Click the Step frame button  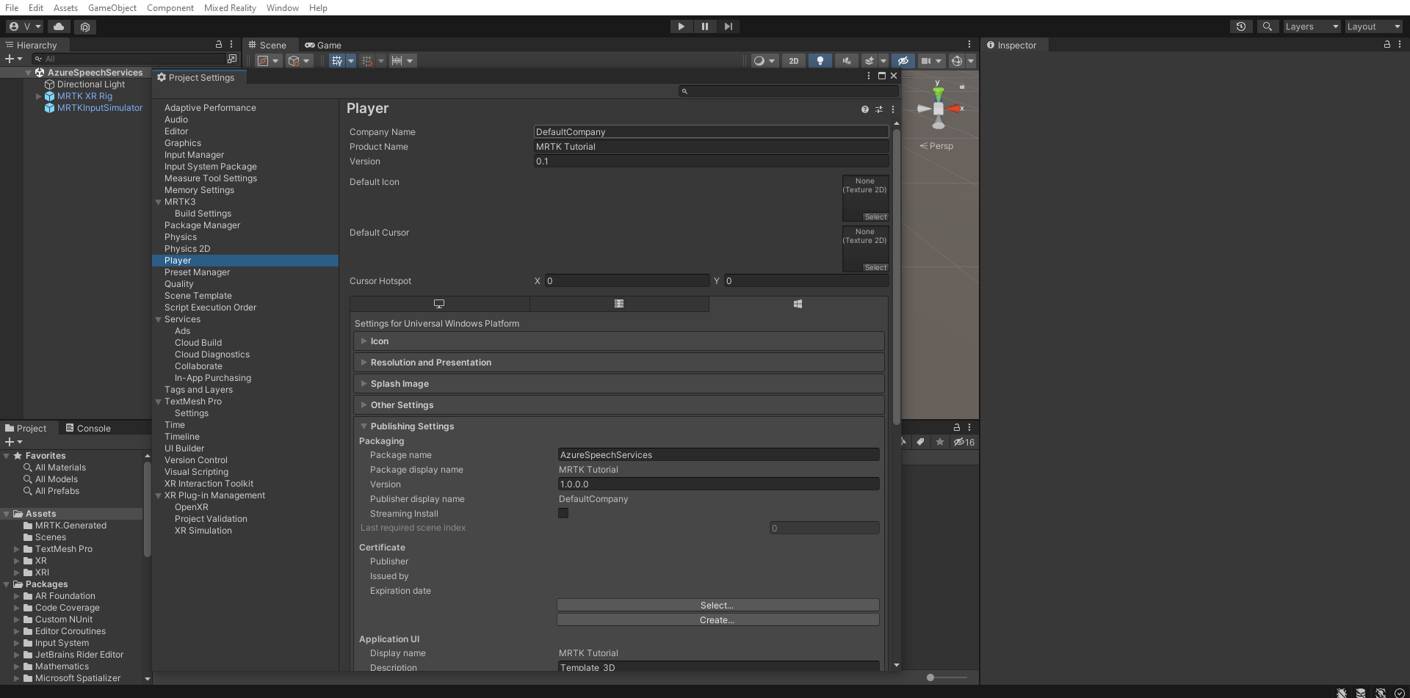click(728, 26)
